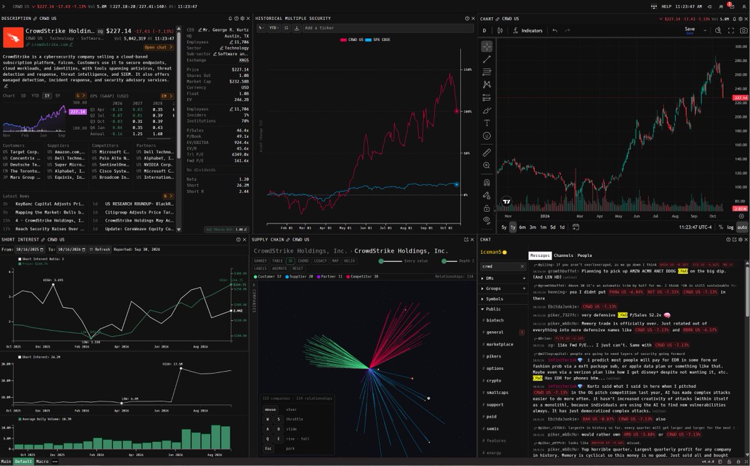The image size is (750, 466).
Task: Toggle log scale on chart
Action: pyautogui.click(x=731, y=227)
